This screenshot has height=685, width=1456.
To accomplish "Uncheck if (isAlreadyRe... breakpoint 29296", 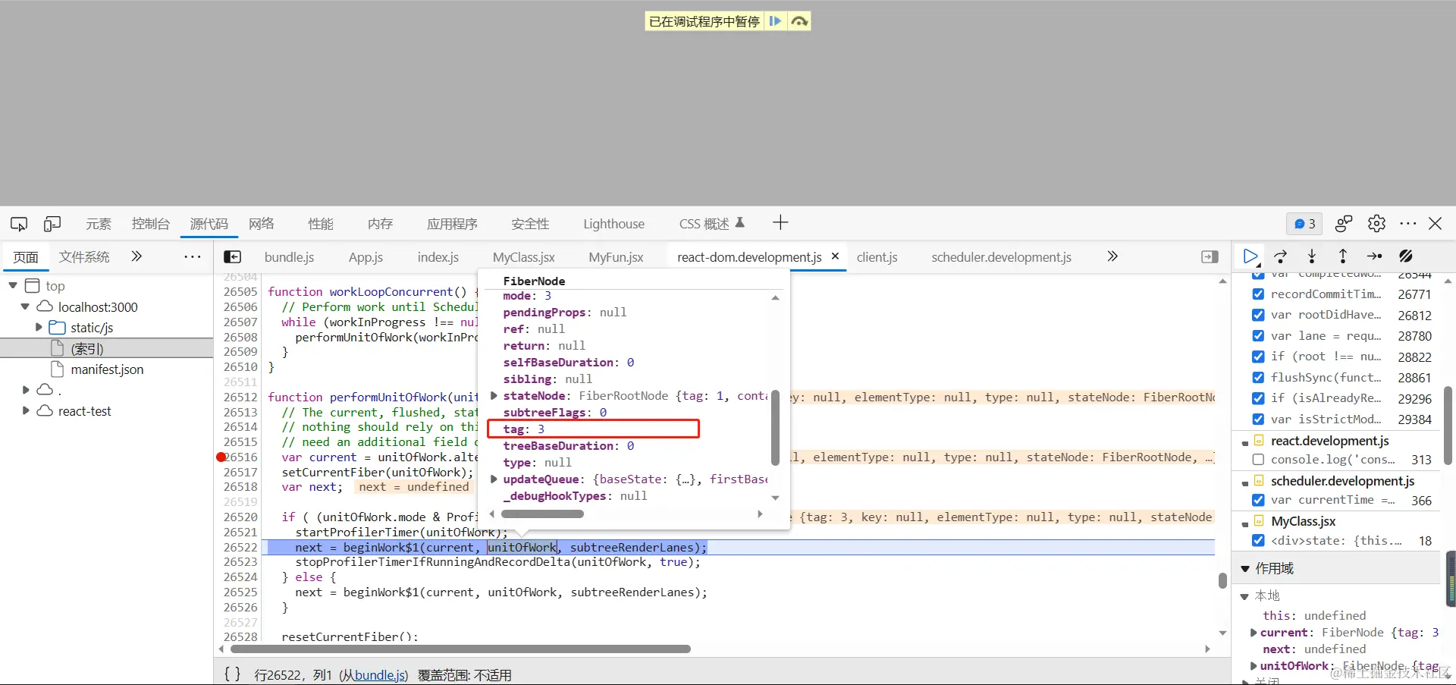I will (x=1258, y=398).
